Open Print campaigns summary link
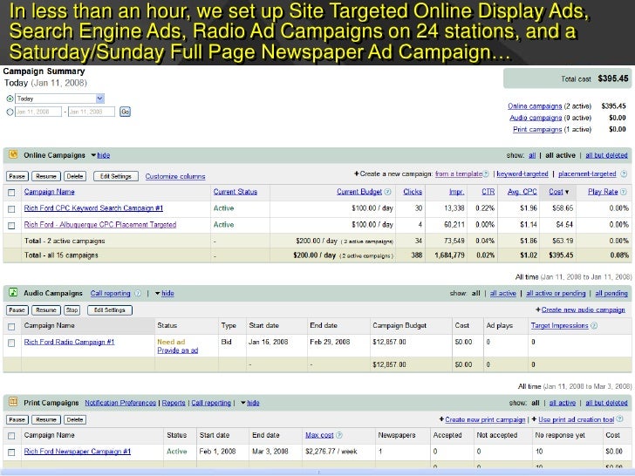Screen dimensions: 635x476 point(537,130)
